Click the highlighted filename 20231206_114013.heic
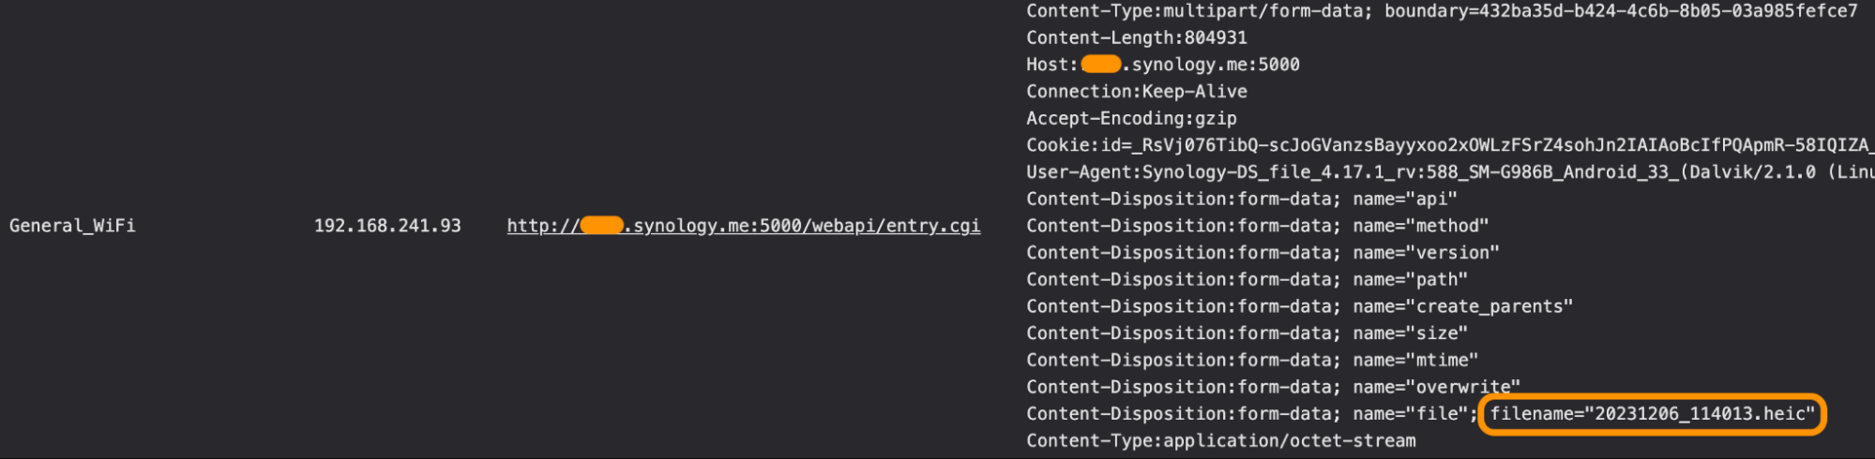The height and width of the screenshot is (459, 1875). (1652, 414)
